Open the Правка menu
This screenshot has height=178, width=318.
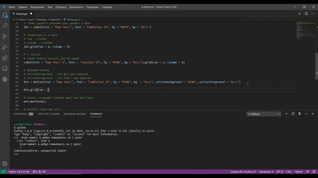pos(23,7)
